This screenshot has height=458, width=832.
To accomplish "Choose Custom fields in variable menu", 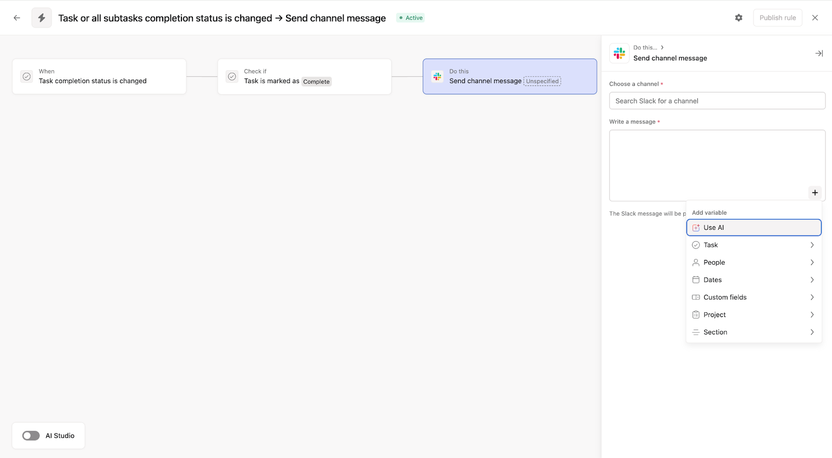I will click(753, 297).
